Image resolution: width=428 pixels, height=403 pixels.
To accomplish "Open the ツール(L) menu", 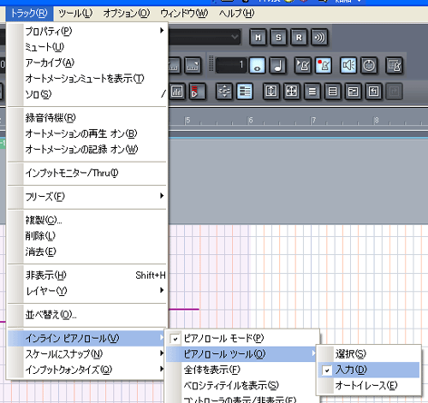I will click(75, 13).
